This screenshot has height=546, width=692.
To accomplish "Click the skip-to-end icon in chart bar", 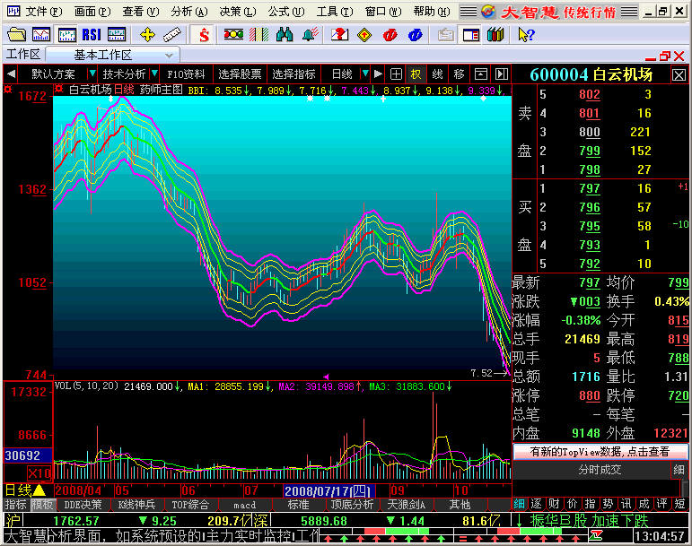I will (502, 74).
